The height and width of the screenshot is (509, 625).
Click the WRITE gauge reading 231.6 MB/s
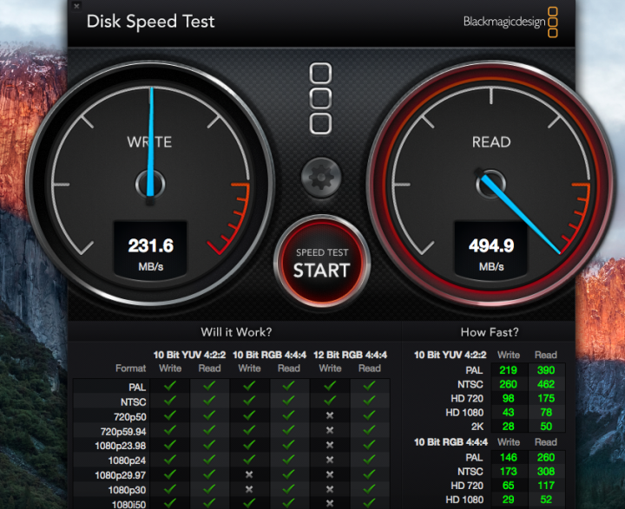coord(150,185)
